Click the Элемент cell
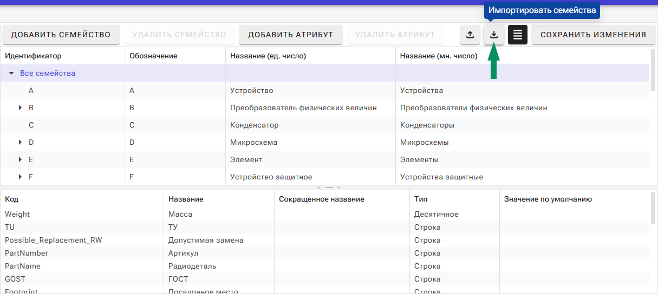Viewport: 658px width, 294px height. click(310, 159)
